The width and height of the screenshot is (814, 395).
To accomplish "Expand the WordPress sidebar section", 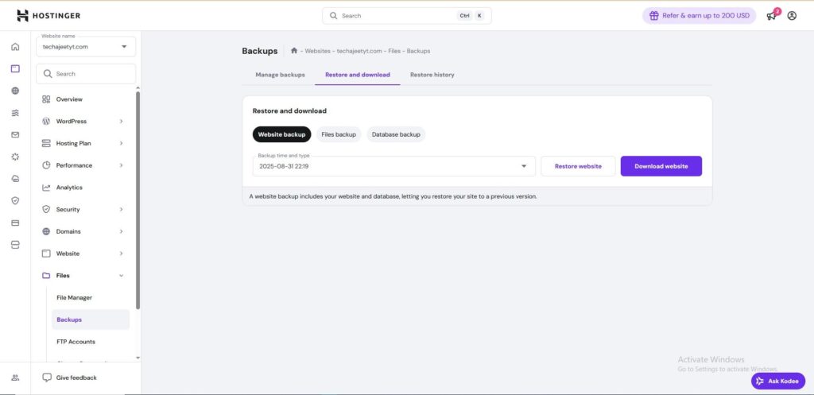I will pyautogui.click(x=83, y=122).
